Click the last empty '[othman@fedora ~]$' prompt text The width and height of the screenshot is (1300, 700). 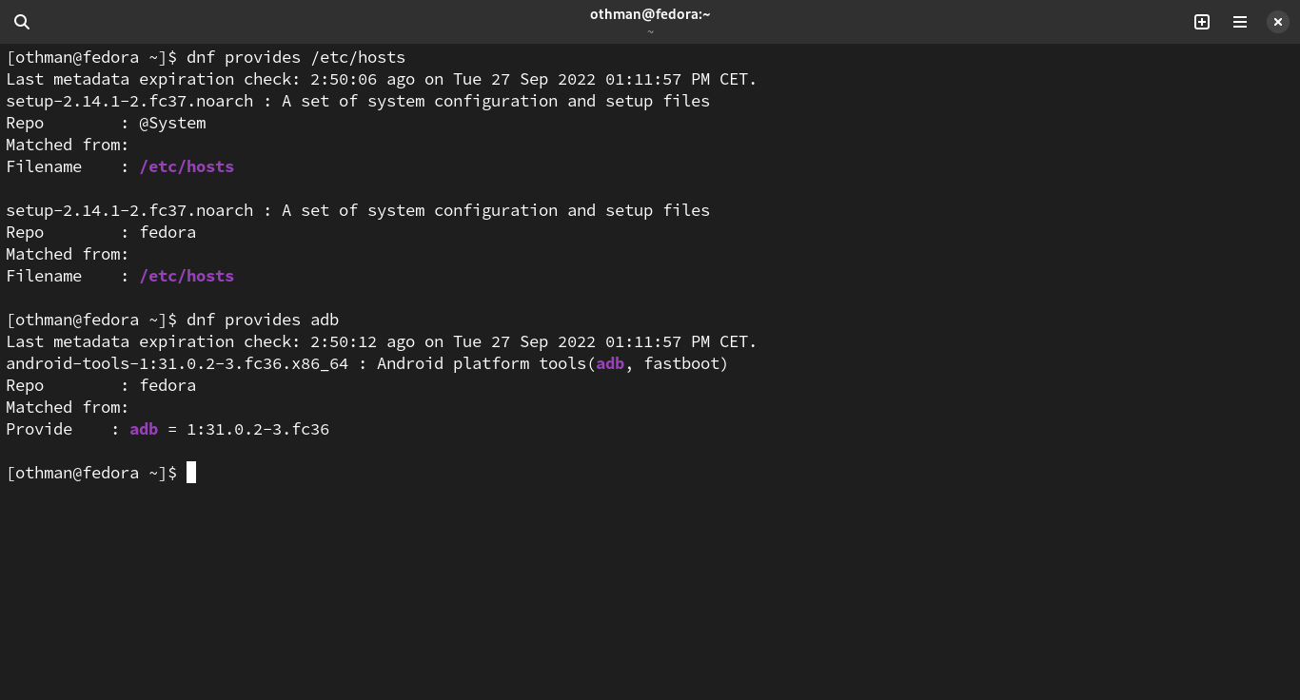(x=91, y=473)
